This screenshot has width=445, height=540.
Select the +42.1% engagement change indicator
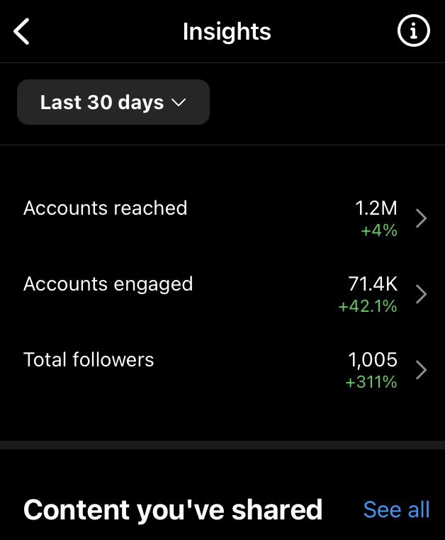(x=368, y=306)
